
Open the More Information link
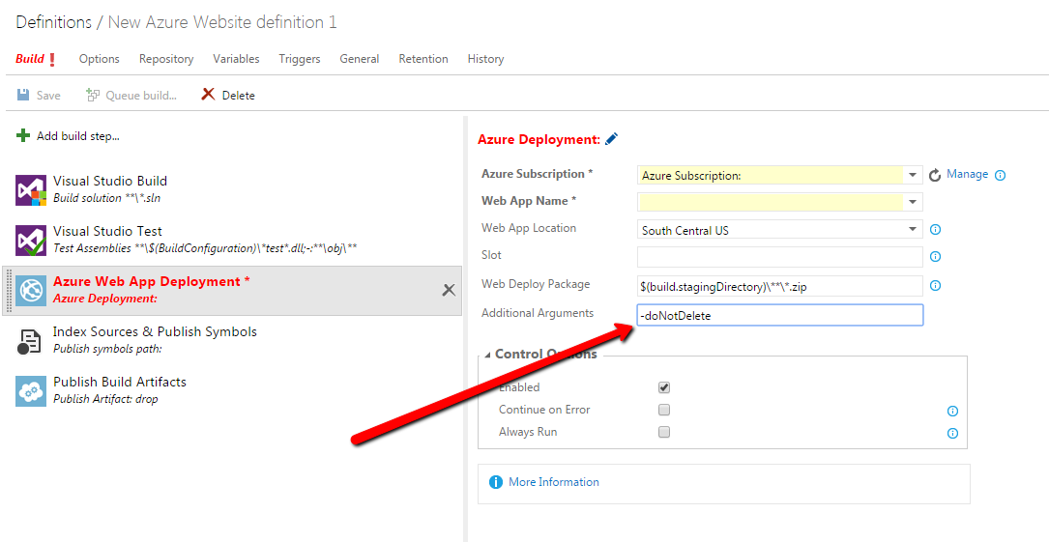point(554,482)
